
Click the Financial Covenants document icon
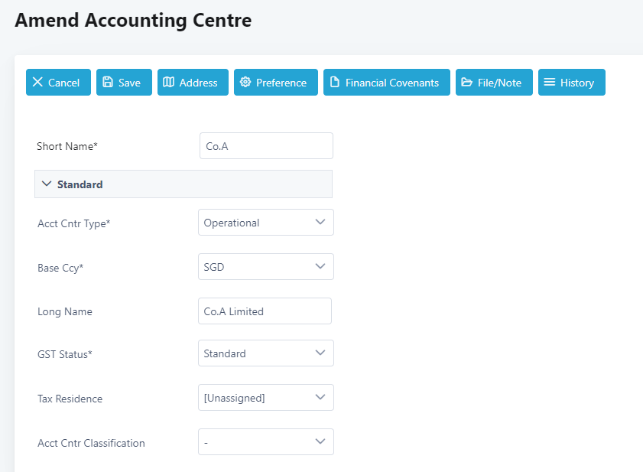point(335,83)
